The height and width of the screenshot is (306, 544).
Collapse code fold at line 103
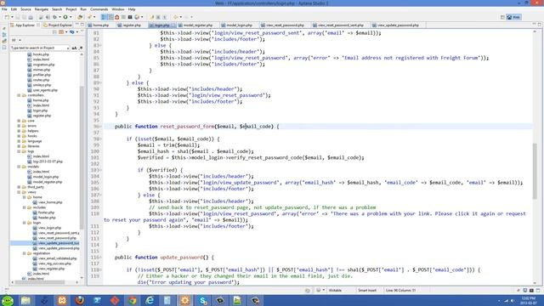101,170
